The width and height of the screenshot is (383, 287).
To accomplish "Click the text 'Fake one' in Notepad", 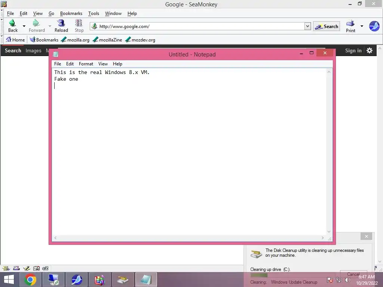I will [66, 79].
